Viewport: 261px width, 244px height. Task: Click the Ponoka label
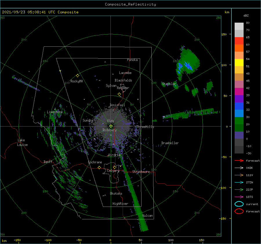pos(132,60)
